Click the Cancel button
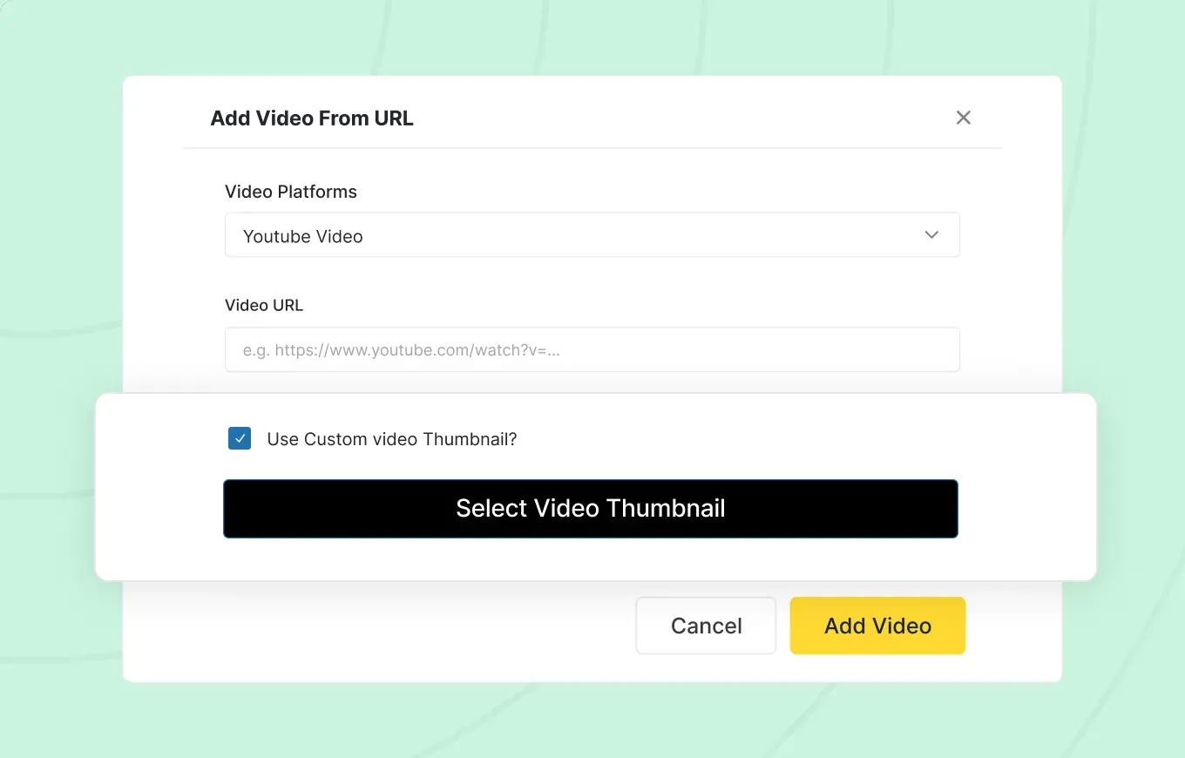Viewport: 1185px width, 758px height. click(x=706, y=626)
